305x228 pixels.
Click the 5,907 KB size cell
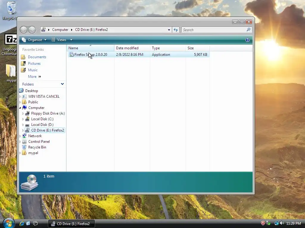coord(200,55)
